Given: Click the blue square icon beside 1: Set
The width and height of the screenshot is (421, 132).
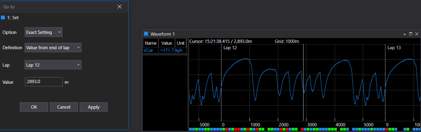Looking at the screenshot, I should point(3,17).
